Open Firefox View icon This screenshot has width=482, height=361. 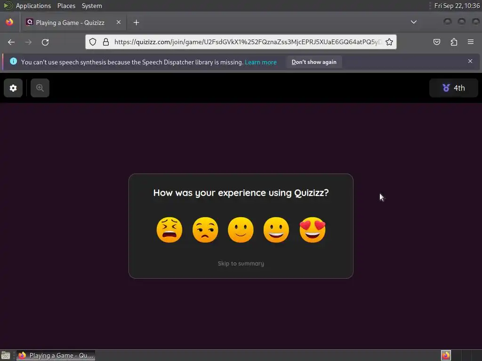9,22
